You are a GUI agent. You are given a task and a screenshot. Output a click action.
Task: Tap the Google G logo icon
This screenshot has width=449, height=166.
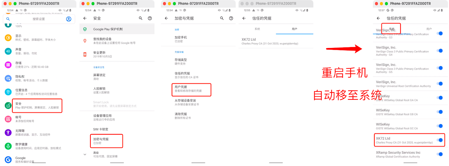[x=8, y=159]
